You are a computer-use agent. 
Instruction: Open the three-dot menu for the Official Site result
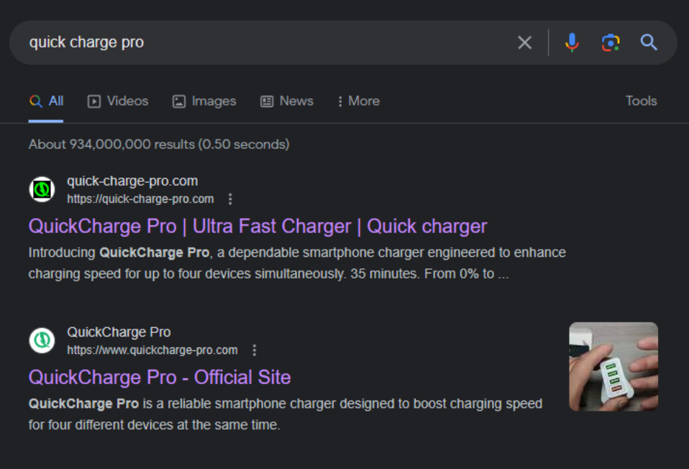(254, 350)
